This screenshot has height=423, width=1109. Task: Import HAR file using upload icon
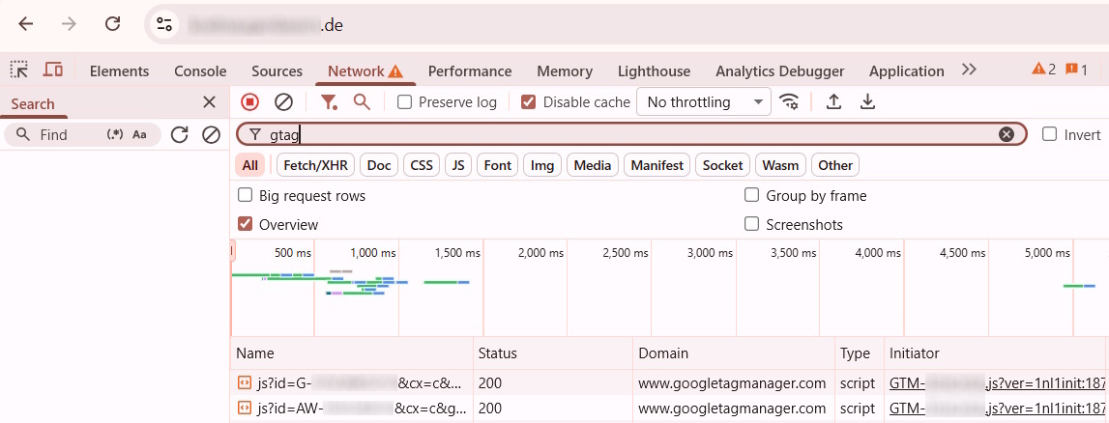pyautogui.click(x=833, y=102)
